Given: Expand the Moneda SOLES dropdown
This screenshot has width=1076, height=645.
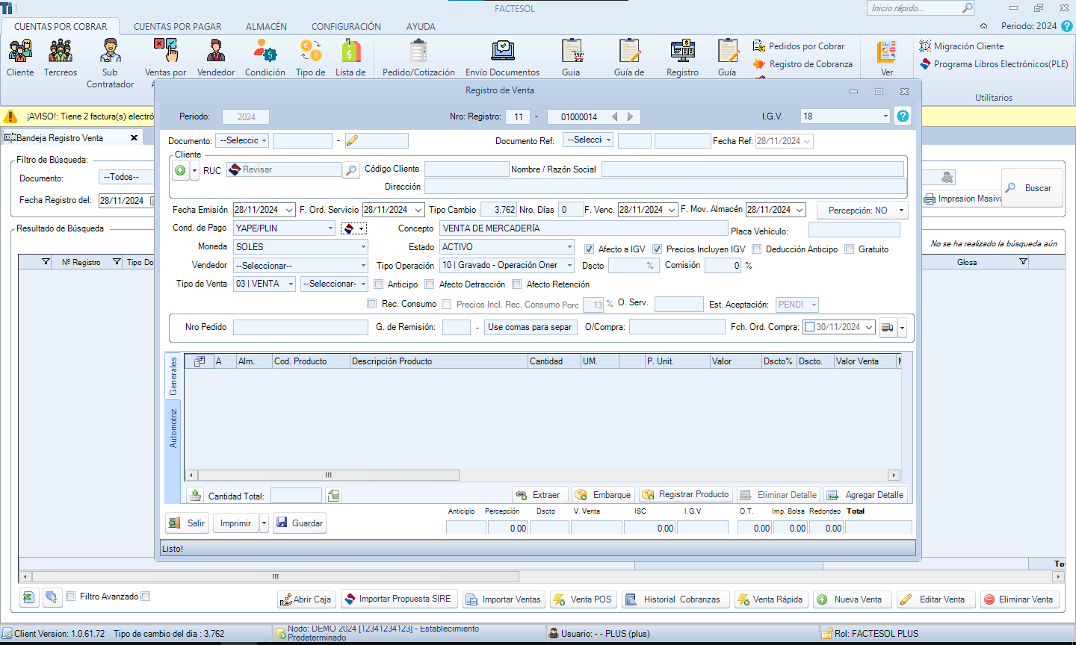Looking at the screenshot, I should [x=363, y=247].
